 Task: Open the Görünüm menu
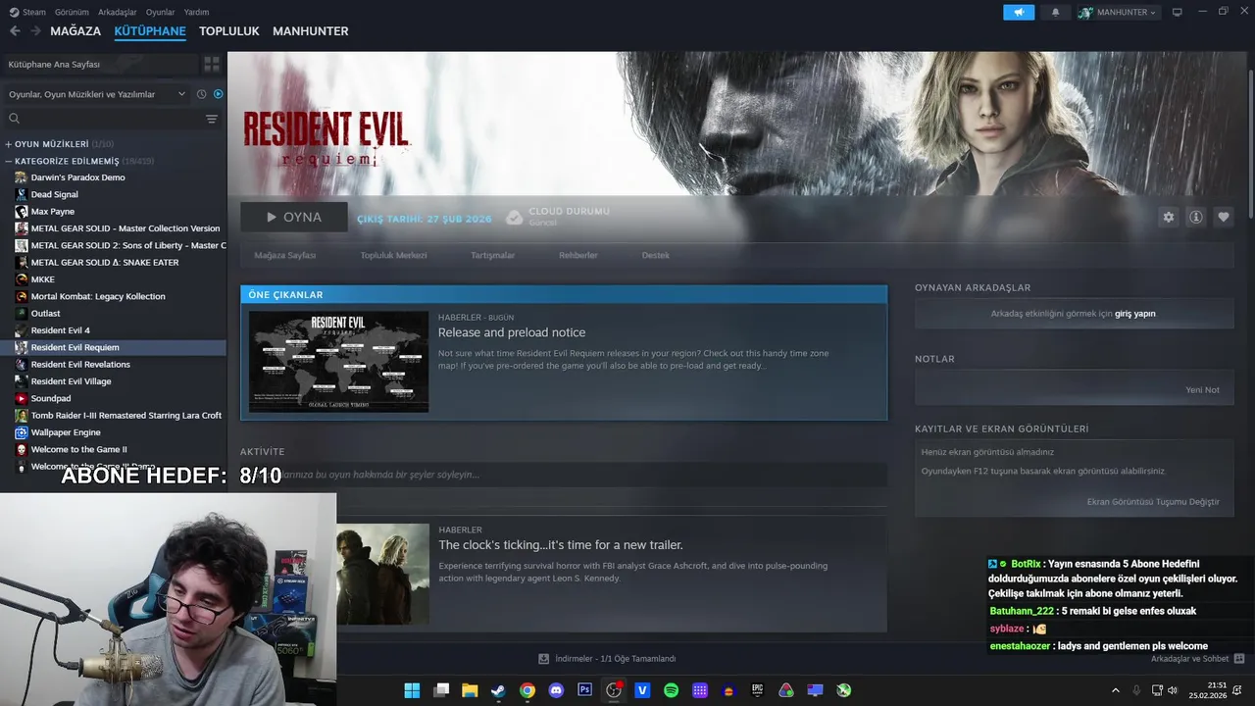72,12
